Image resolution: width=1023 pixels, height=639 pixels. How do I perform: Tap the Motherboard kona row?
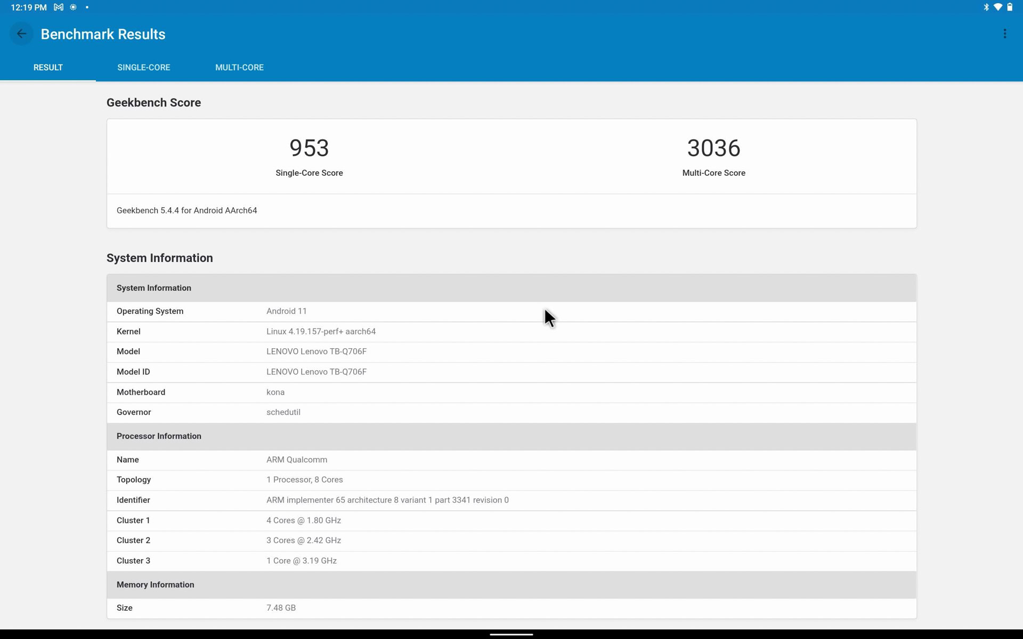(511, 392)
